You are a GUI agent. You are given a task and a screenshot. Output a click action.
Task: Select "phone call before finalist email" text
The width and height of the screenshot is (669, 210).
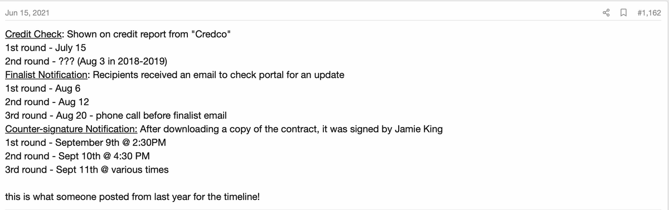[162, 115]
